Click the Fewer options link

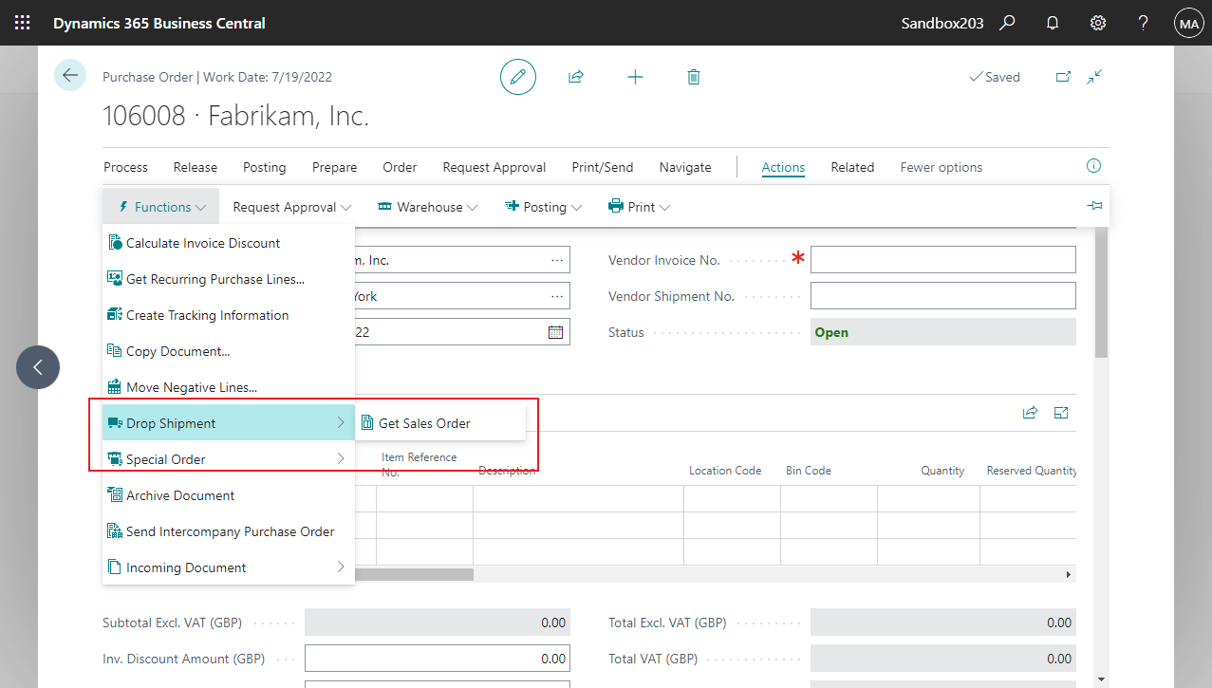pyautogui.click(x=941, y=166)
